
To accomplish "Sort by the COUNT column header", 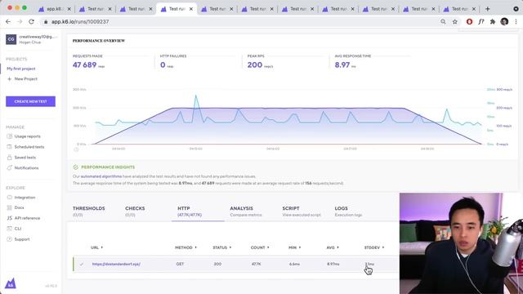I will click(x=260, y=247).
